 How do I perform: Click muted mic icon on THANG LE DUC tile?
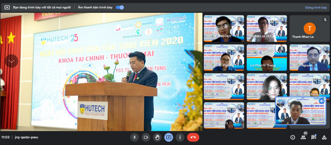click(x=282, y=20)
